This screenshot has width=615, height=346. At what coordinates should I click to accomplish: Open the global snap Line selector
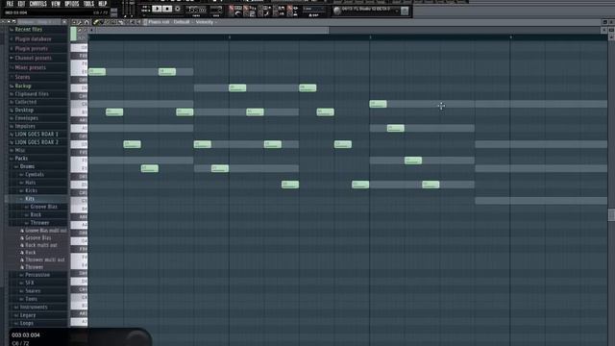point(313,9)
